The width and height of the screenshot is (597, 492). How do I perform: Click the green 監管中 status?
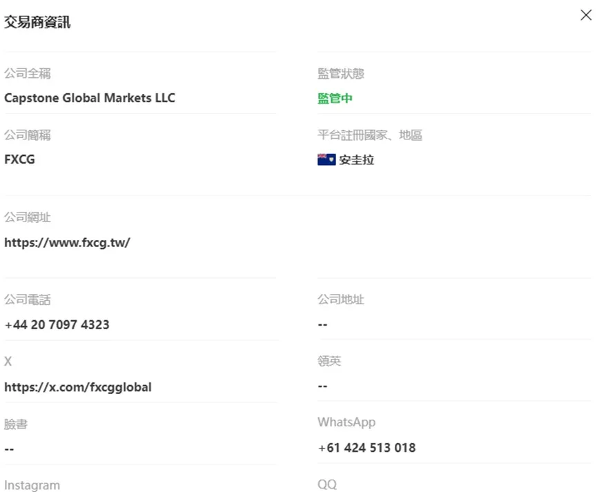pos(335,98)
